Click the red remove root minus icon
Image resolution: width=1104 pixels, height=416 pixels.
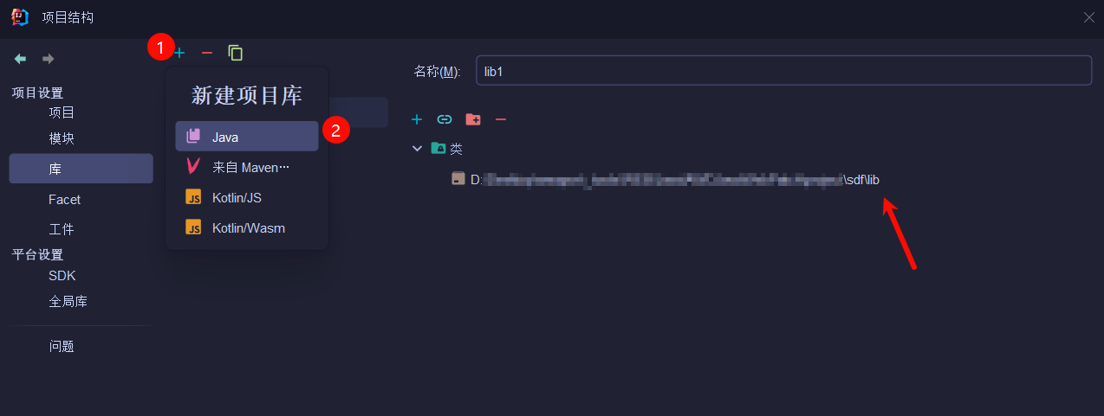pyautogui.click(x=500, y=119)
